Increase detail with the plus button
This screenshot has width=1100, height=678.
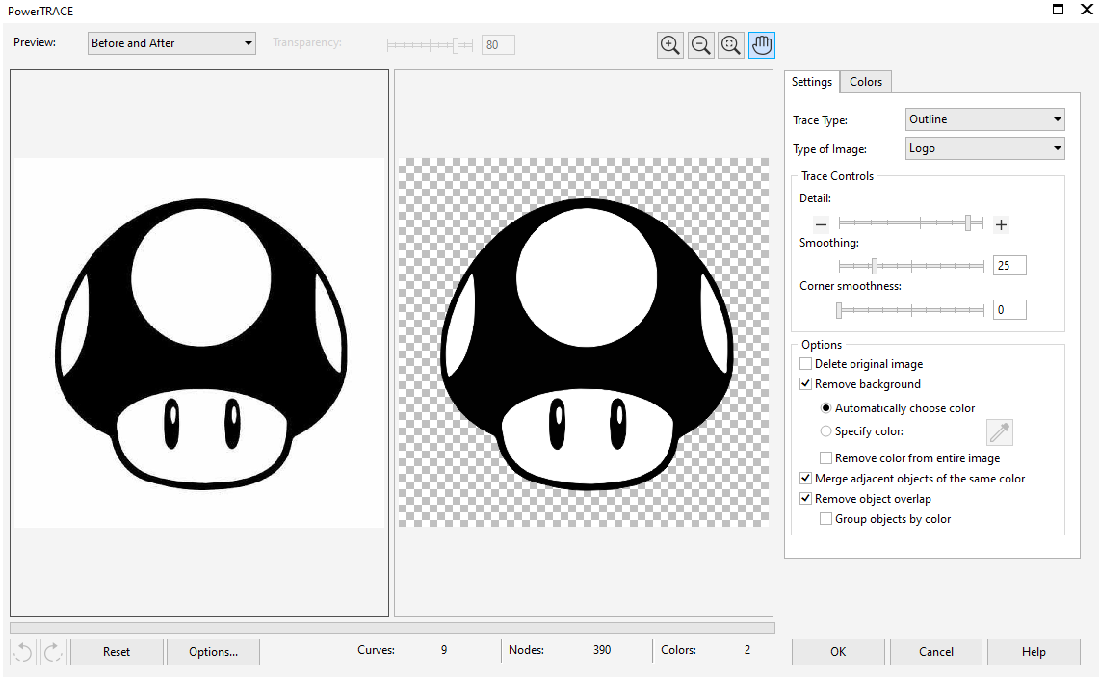pos(1001,225)
